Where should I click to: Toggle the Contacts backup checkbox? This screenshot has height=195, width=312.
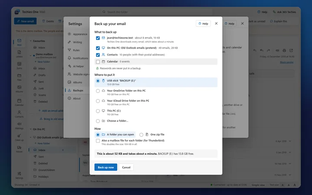pos(97,55)
